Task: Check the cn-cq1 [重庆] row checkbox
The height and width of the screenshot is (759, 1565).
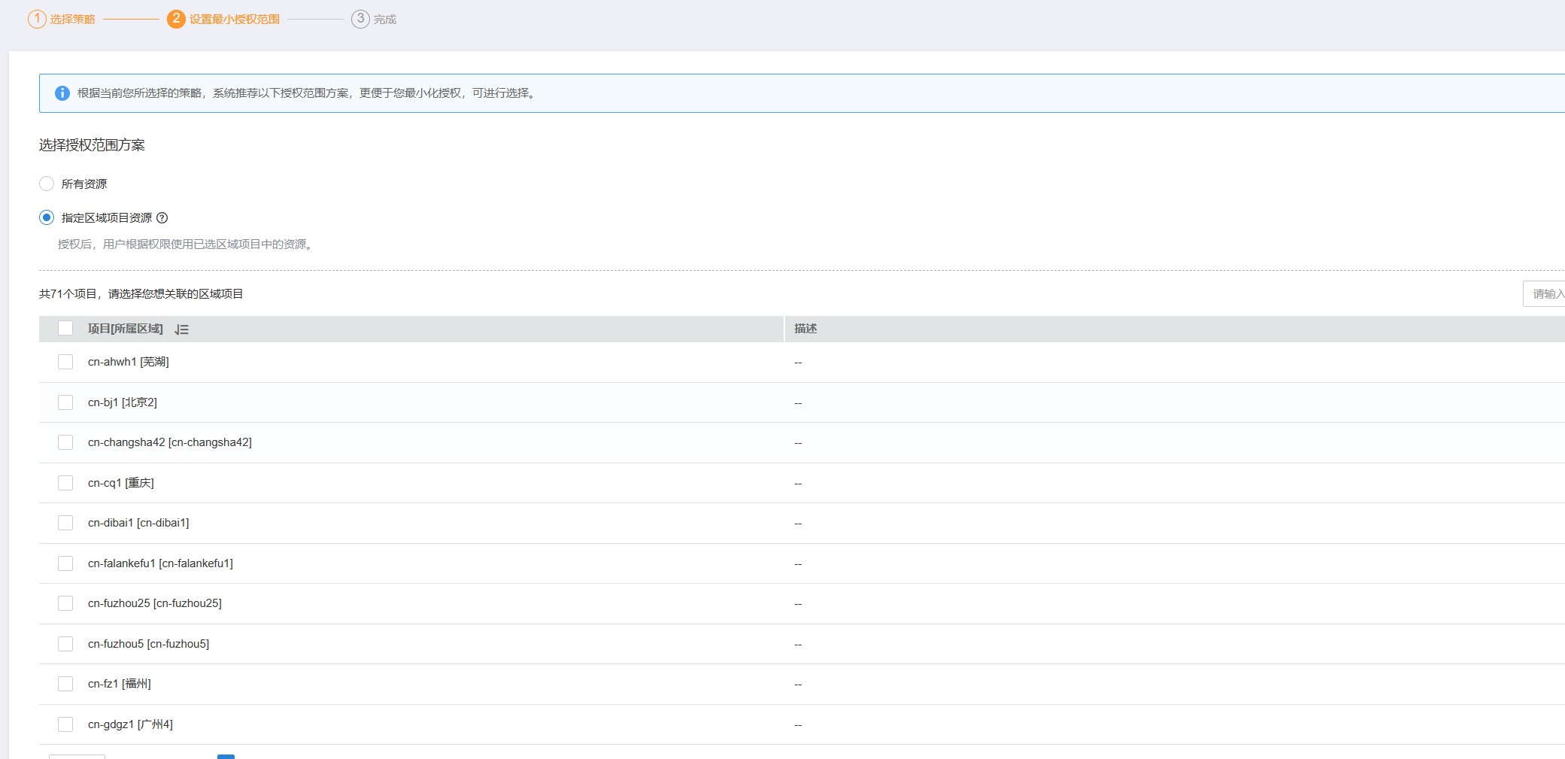Action: (65, 483)
